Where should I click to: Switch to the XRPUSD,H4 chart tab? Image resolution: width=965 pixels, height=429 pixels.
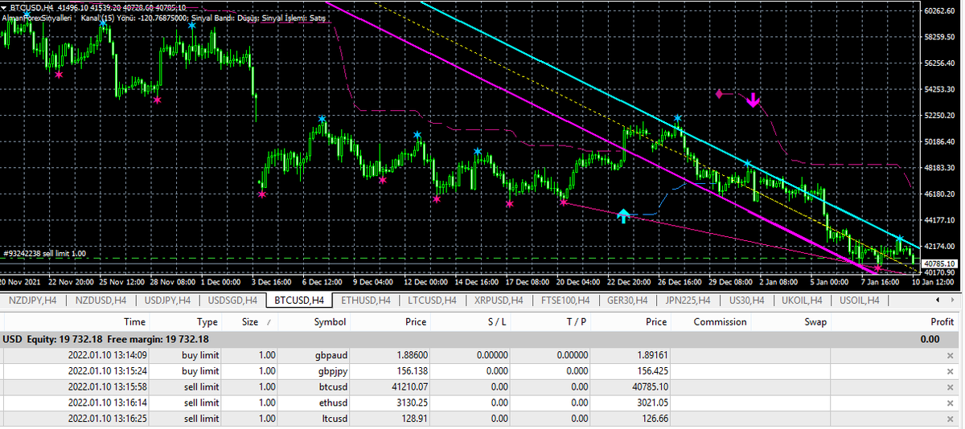(499, 300)
